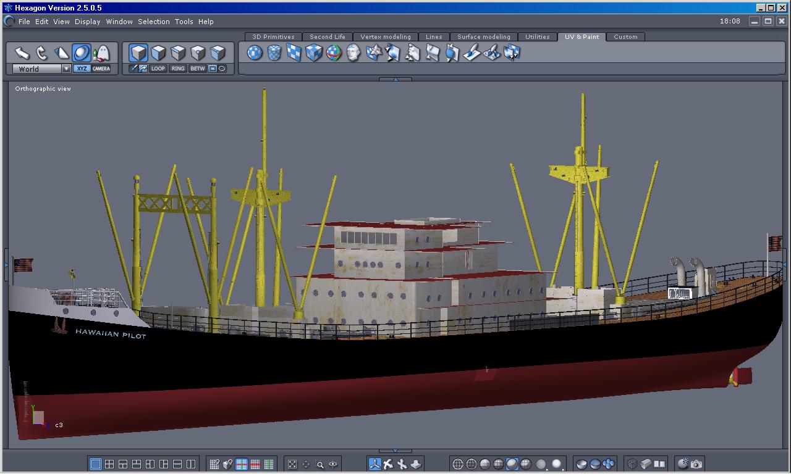The image size is (791, 474).
Task: Select the arrow Select tool
Action: click(22, 52)
